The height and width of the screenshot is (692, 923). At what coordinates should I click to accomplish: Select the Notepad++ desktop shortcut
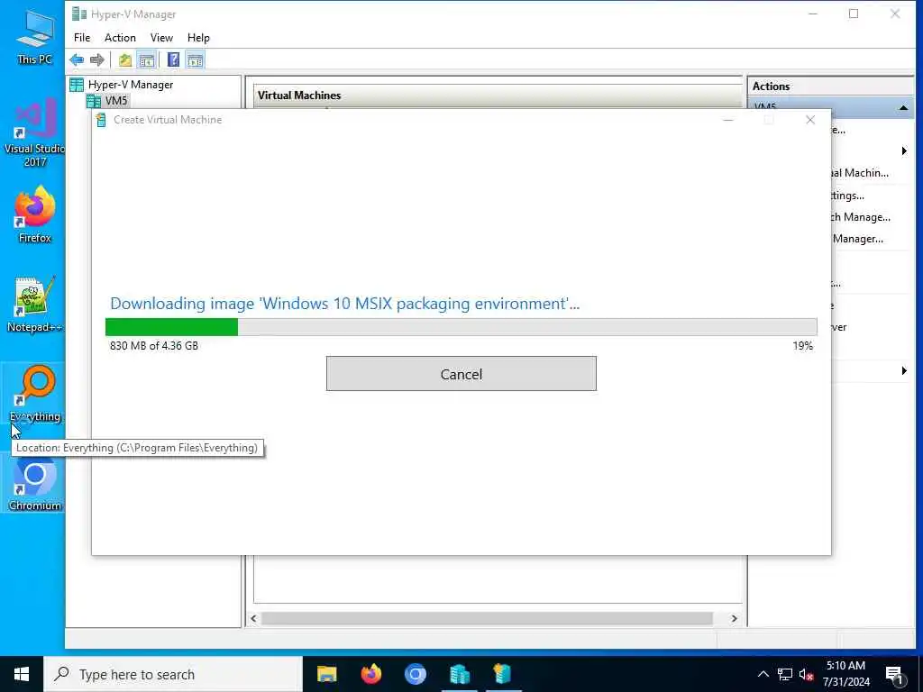(x=34, y=305)
